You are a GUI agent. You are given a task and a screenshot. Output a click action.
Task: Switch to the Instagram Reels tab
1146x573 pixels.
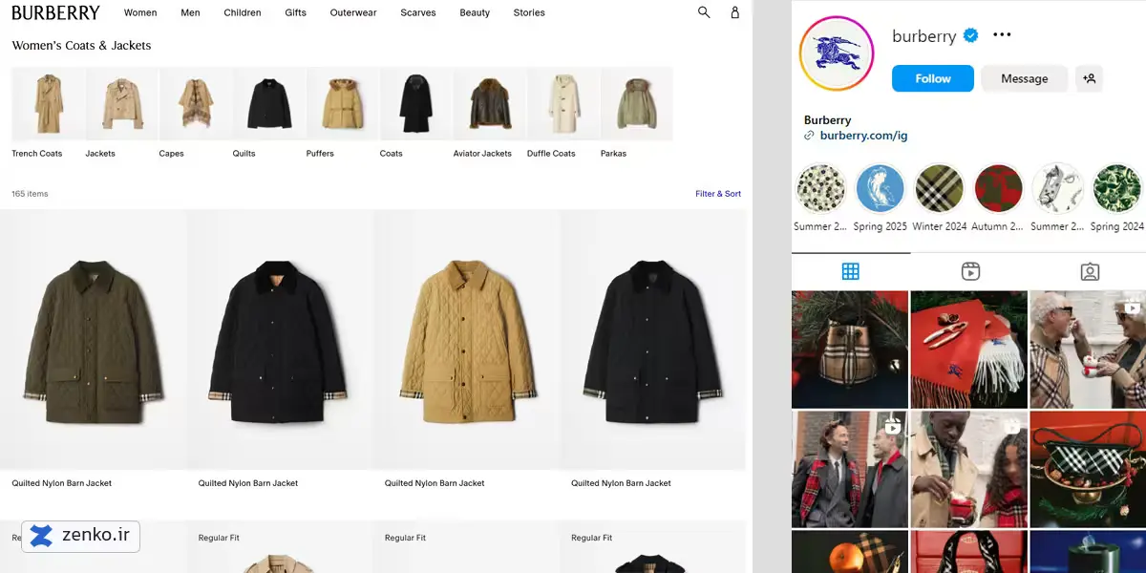click(970, 271)
